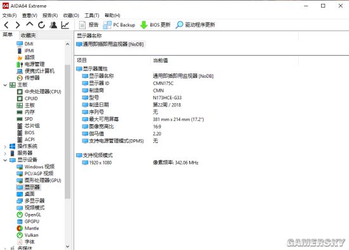Go up one level with the up arrow
Image resolution: width=349 pixels, height=250 pixels.
click(x=30, y=25)
